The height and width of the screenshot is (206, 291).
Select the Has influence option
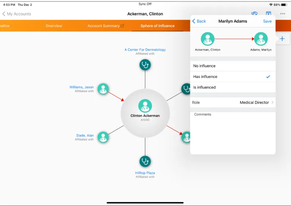point(233,77)
